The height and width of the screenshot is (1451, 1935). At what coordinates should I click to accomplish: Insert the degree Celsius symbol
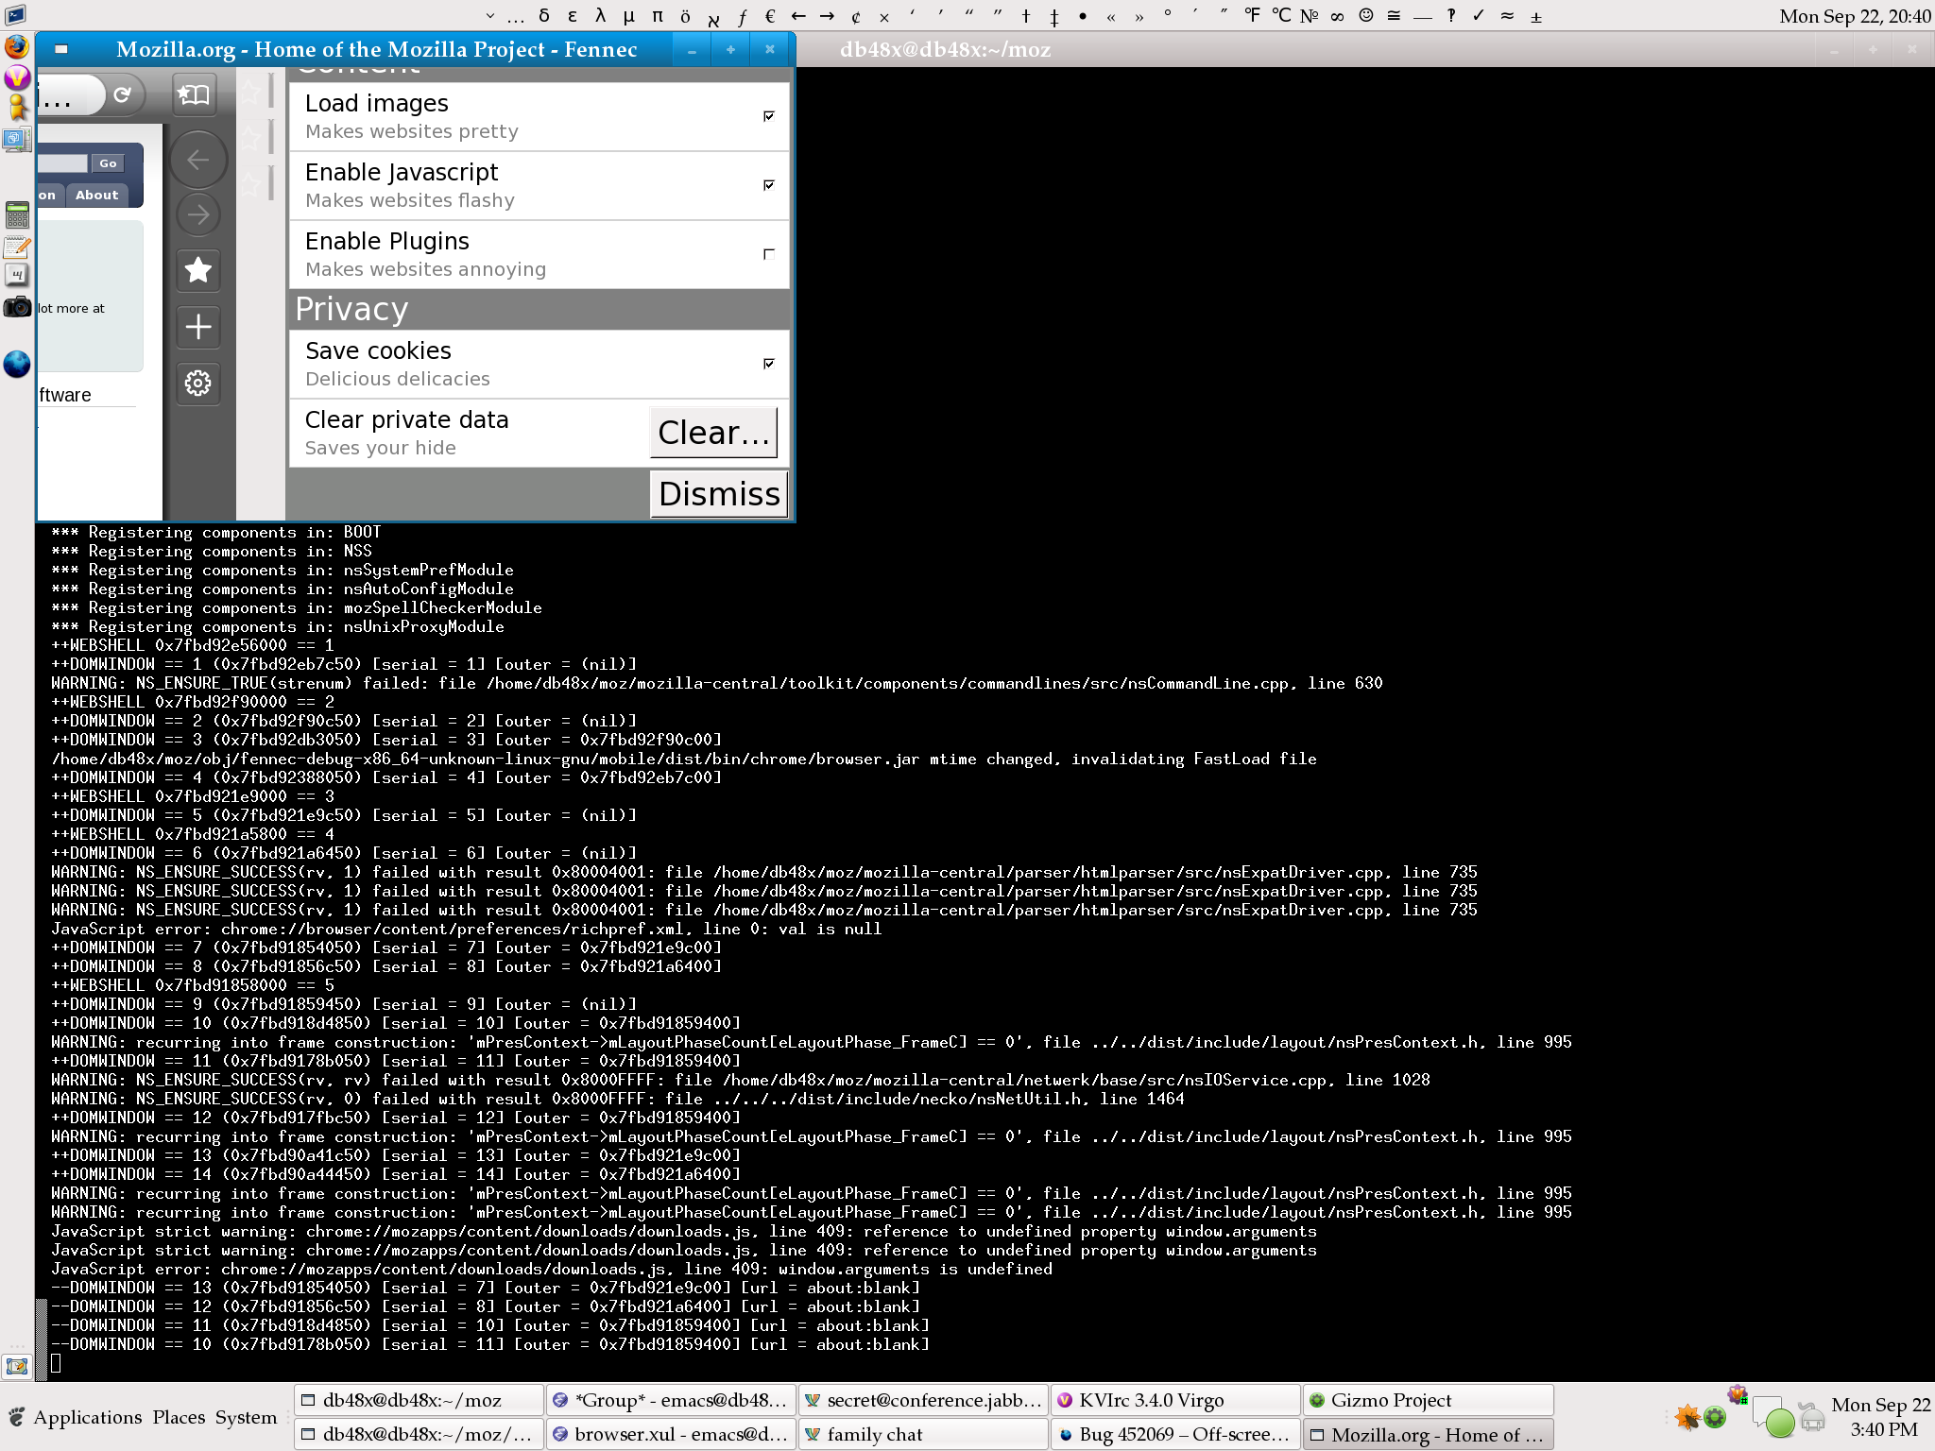[1280, 15]
